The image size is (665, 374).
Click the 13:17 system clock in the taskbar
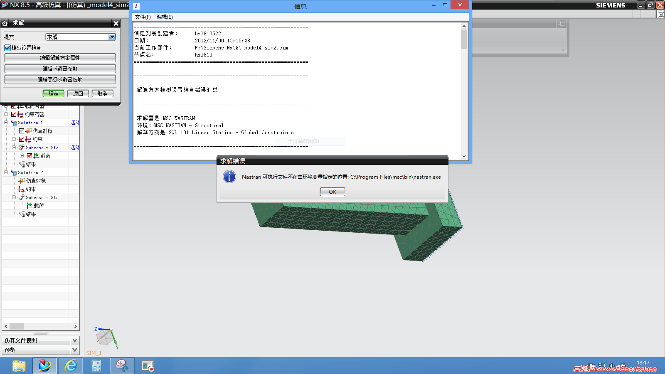click(643, 363)
